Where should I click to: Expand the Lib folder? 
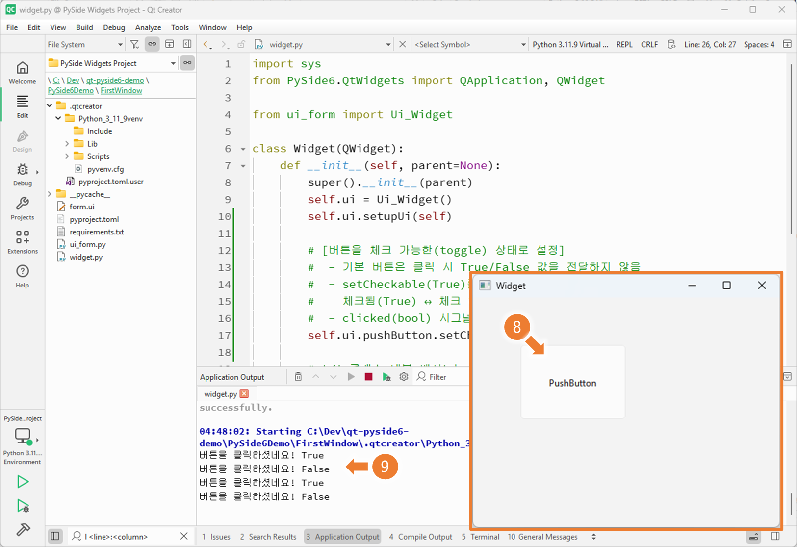[x=67, y=144]
